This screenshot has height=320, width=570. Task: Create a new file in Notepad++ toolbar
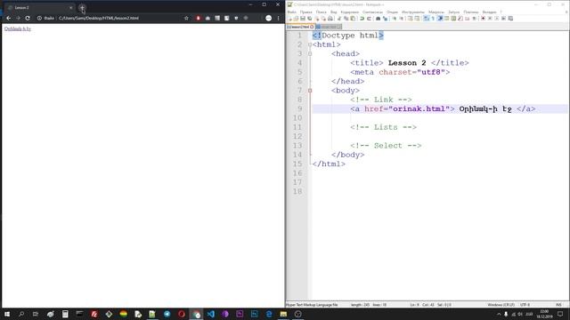tap(289, 19)
